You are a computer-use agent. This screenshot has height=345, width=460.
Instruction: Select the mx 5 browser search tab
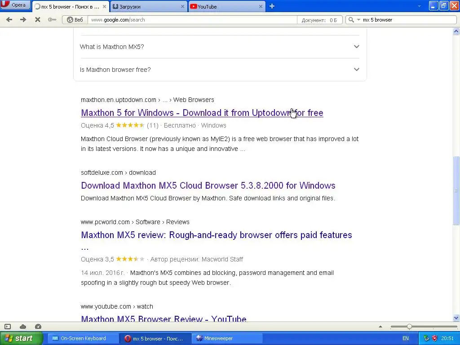[x=70, y=6]
